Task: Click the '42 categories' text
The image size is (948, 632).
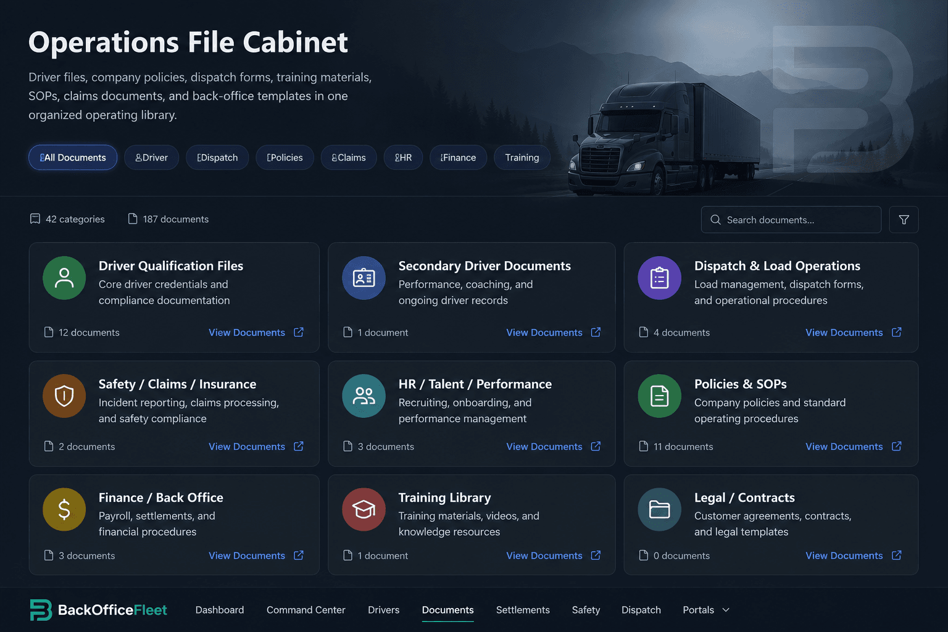Action: [75, 219]
